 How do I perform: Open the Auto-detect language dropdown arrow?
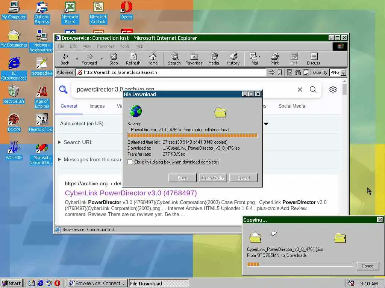266,124
